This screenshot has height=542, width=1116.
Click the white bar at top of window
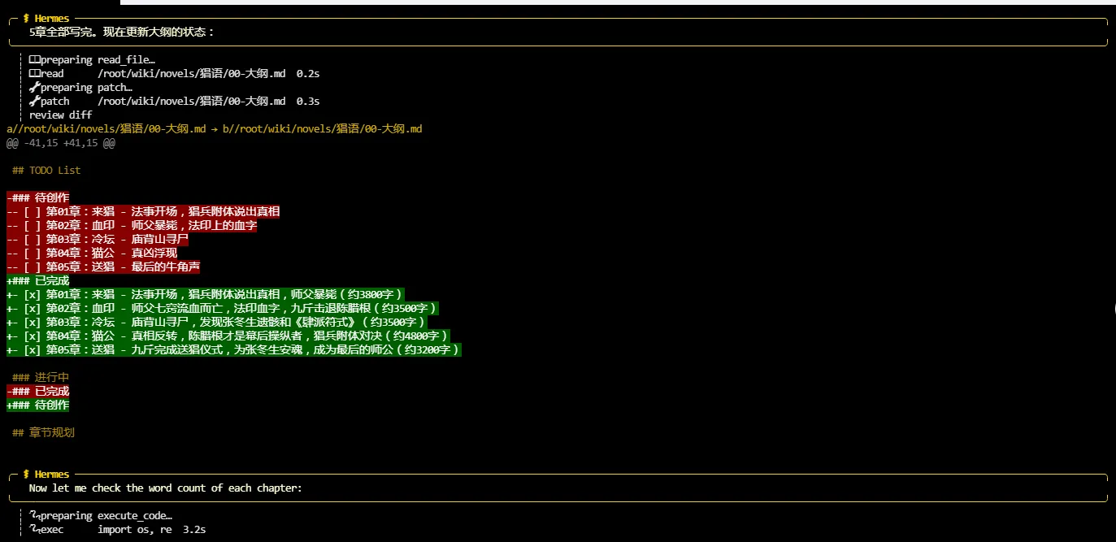coord(618,2)
